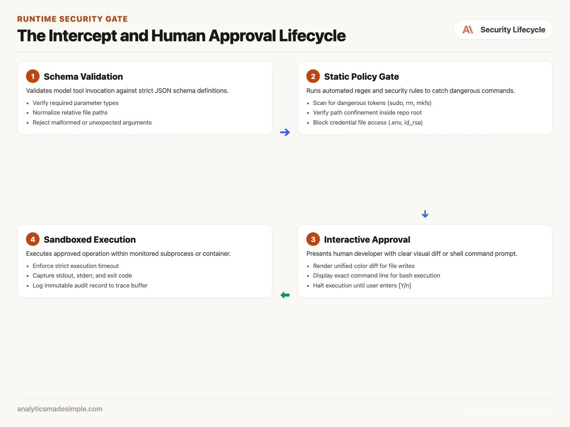Click "Display exact command line for bash execution"
570x427 pixels.
pos(377,275)
